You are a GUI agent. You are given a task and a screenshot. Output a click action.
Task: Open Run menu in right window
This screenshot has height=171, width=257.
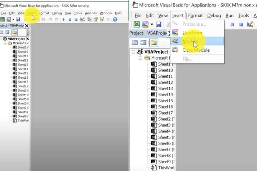229,15
